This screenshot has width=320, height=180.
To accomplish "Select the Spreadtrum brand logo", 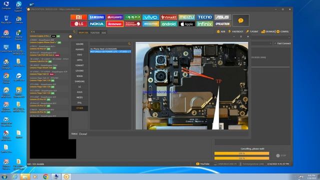I will [222, 24].
